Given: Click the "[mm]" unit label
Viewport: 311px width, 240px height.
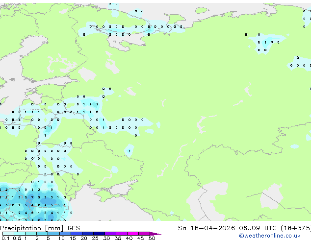Looking at the screenshot, I should tap(54, 228).
